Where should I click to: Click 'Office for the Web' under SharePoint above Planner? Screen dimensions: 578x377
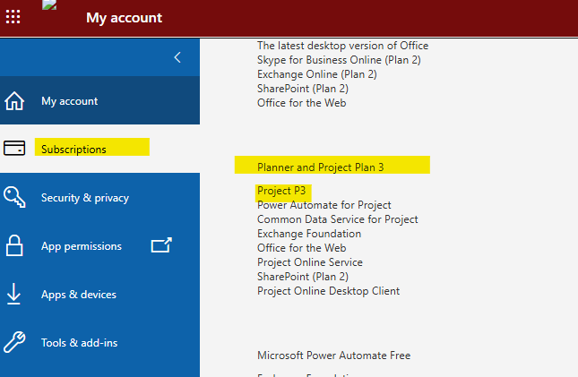pos(301,103)
